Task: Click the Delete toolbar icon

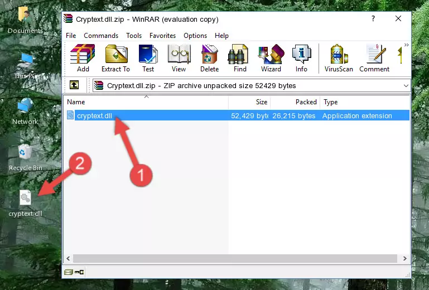Action: tap(210, 58)
